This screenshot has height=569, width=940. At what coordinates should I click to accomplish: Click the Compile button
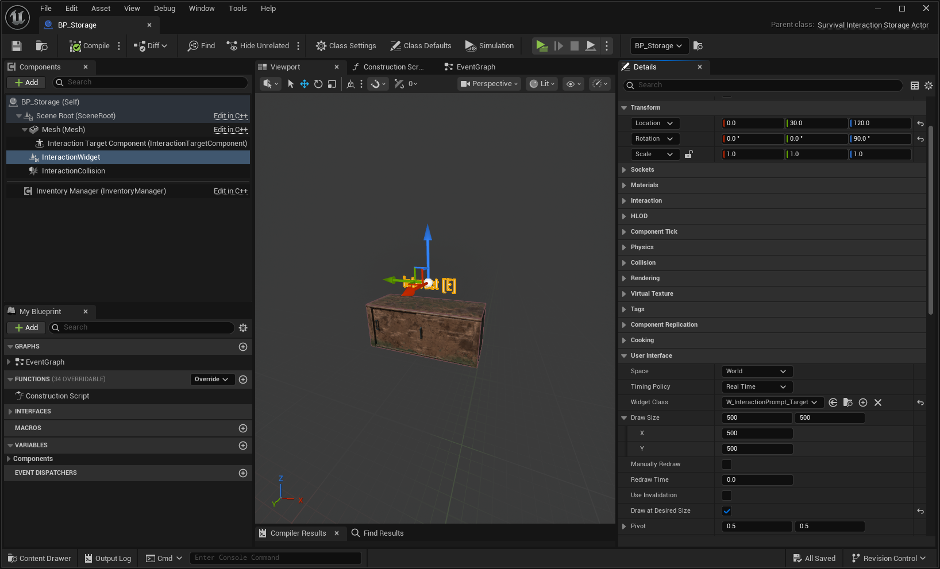point(90,46)
